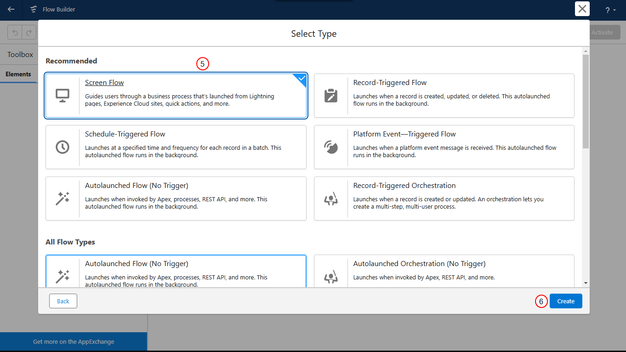This screenshot has height=352, width=626.
Task: Click the All Flow Types heading
Action: [70, 242]
